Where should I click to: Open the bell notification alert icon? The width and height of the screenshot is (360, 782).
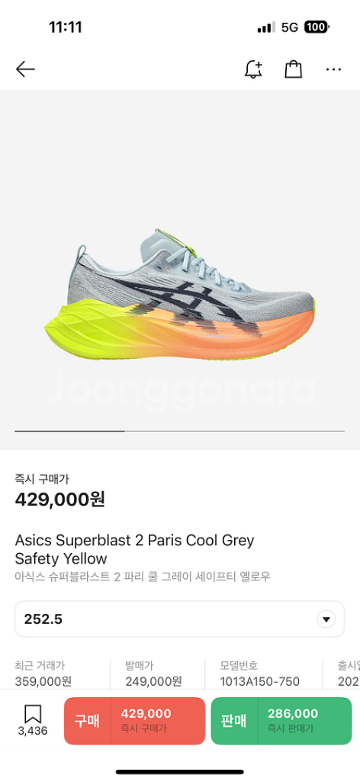click(253, 69)
